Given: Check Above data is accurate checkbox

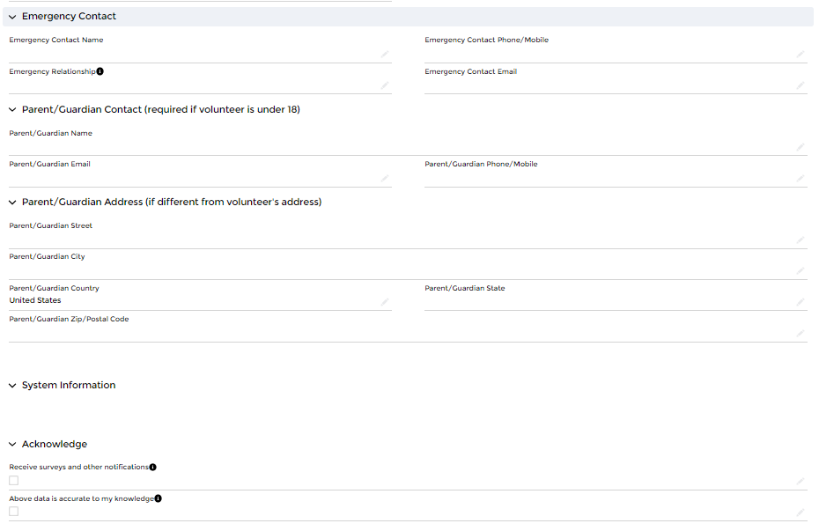Looking at the screenshot, I should coord(13,512).
